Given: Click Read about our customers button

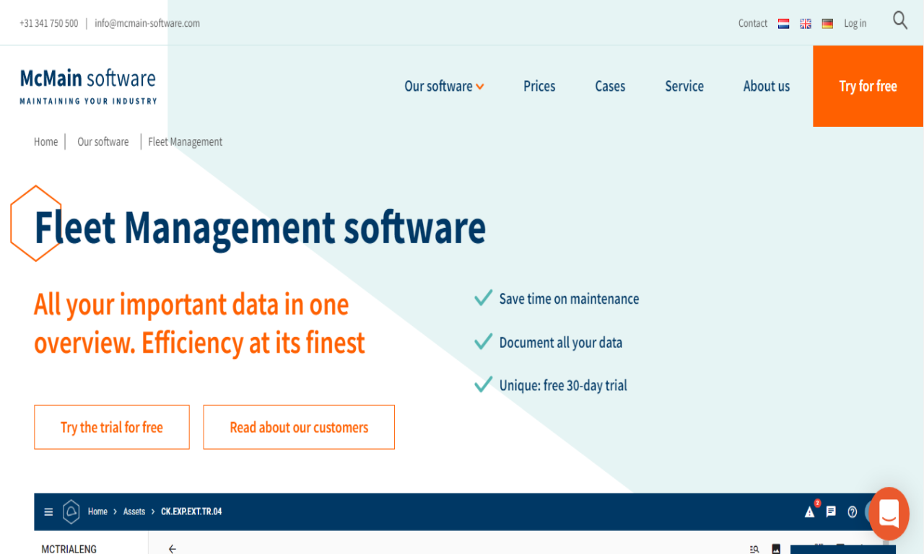Looking at the screenshot, I should pyautogui.click(x=299, y=427).
